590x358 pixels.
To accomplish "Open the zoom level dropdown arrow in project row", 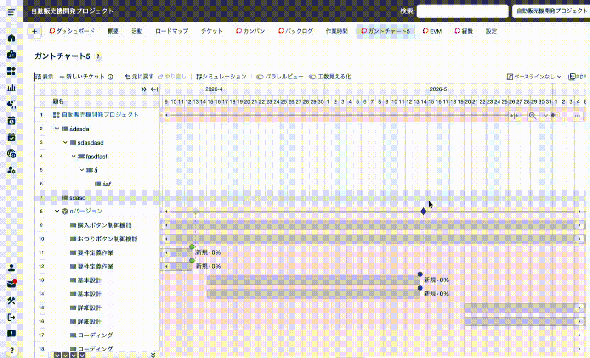I will click(546, 116).
